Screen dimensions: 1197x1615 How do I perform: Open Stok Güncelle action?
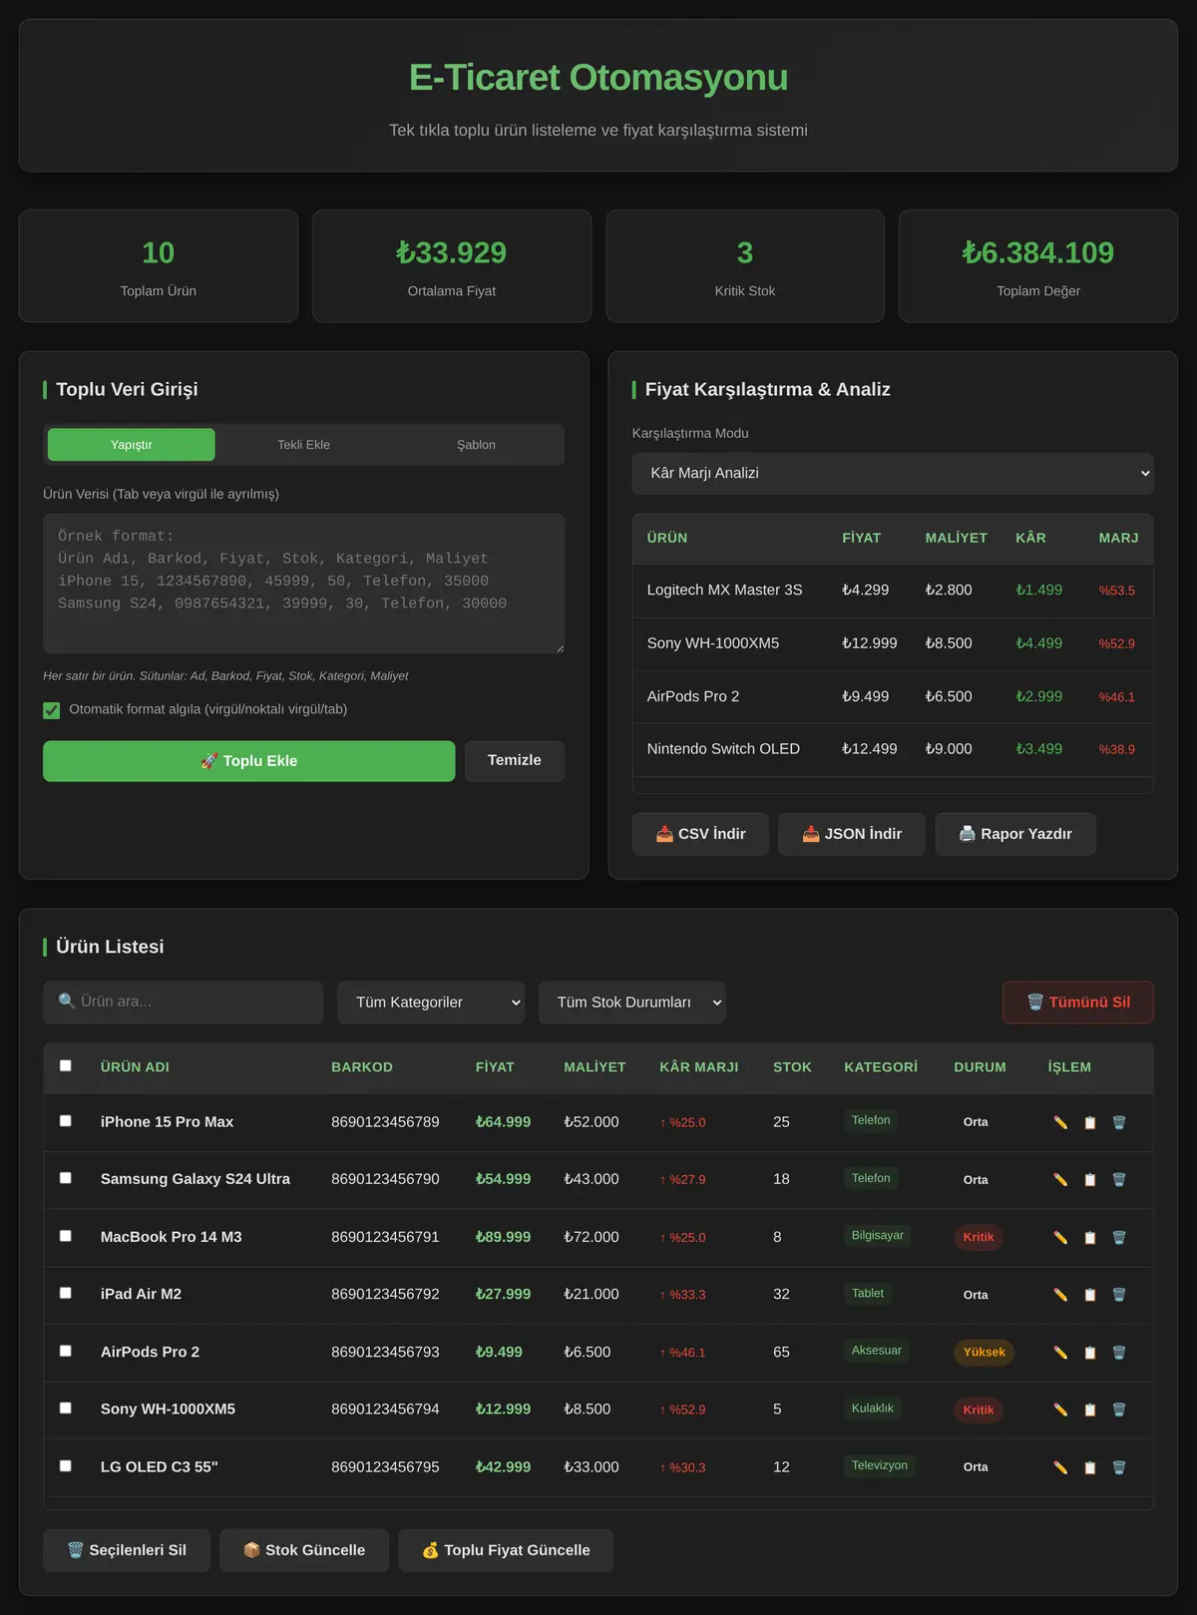tap(304, 1551)
